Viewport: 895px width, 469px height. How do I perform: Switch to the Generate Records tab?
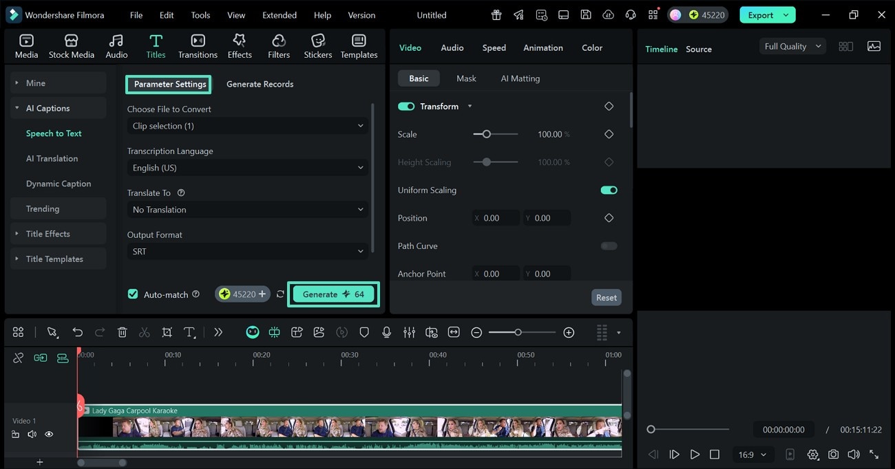coord(260,84)
